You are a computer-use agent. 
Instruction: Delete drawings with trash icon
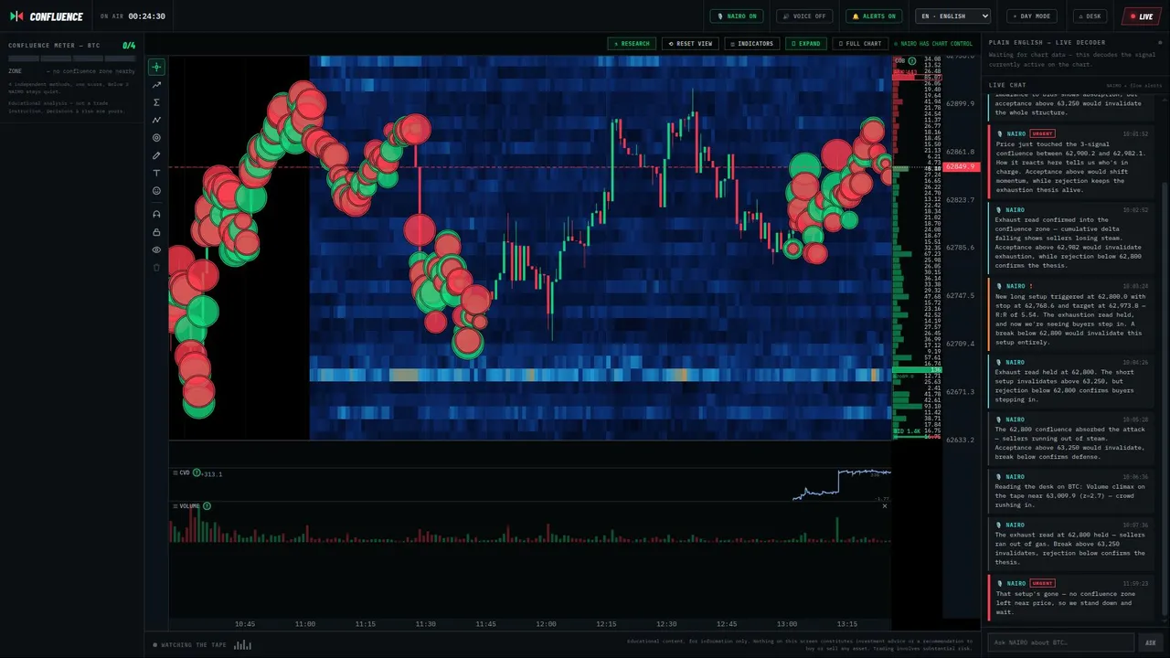coord(156,267)
